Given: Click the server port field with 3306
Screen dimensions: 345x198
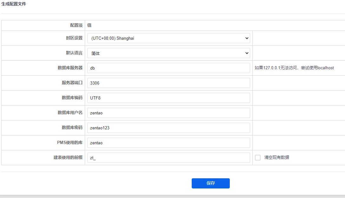Looking at the screenshot, I should (169, 83).
